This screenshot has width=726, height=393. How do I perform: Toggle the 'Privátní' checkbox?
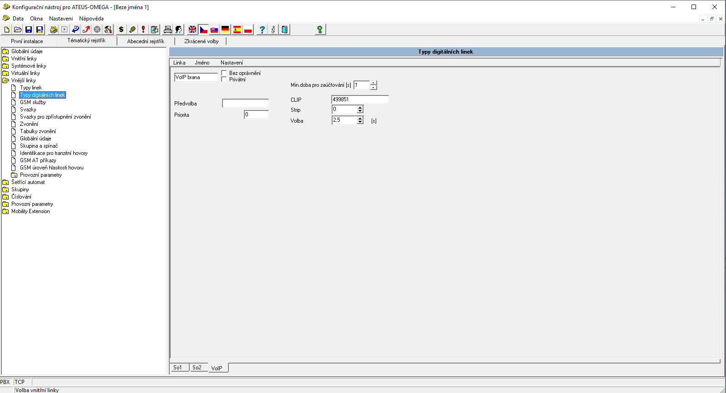(224, 80)
